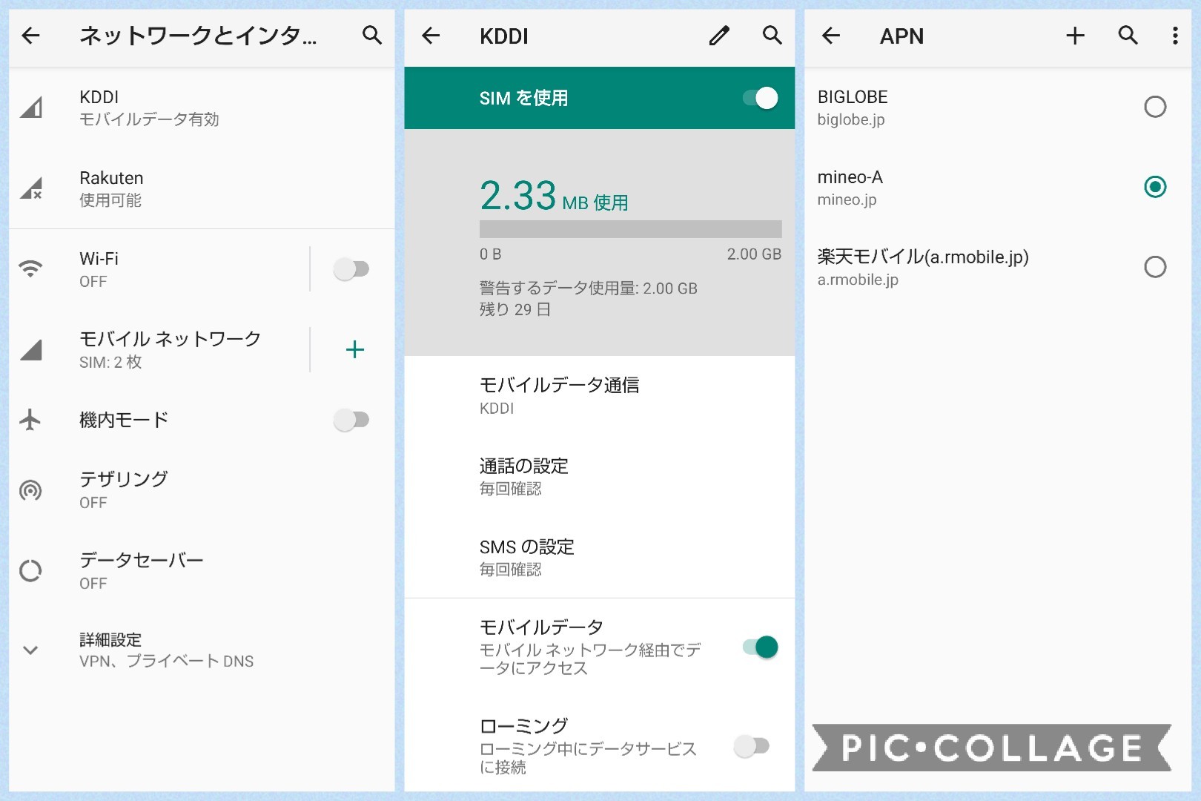Go back from the Network and Internet screen
Viewport: 1201px width, 801px height.
coord(31,35)
